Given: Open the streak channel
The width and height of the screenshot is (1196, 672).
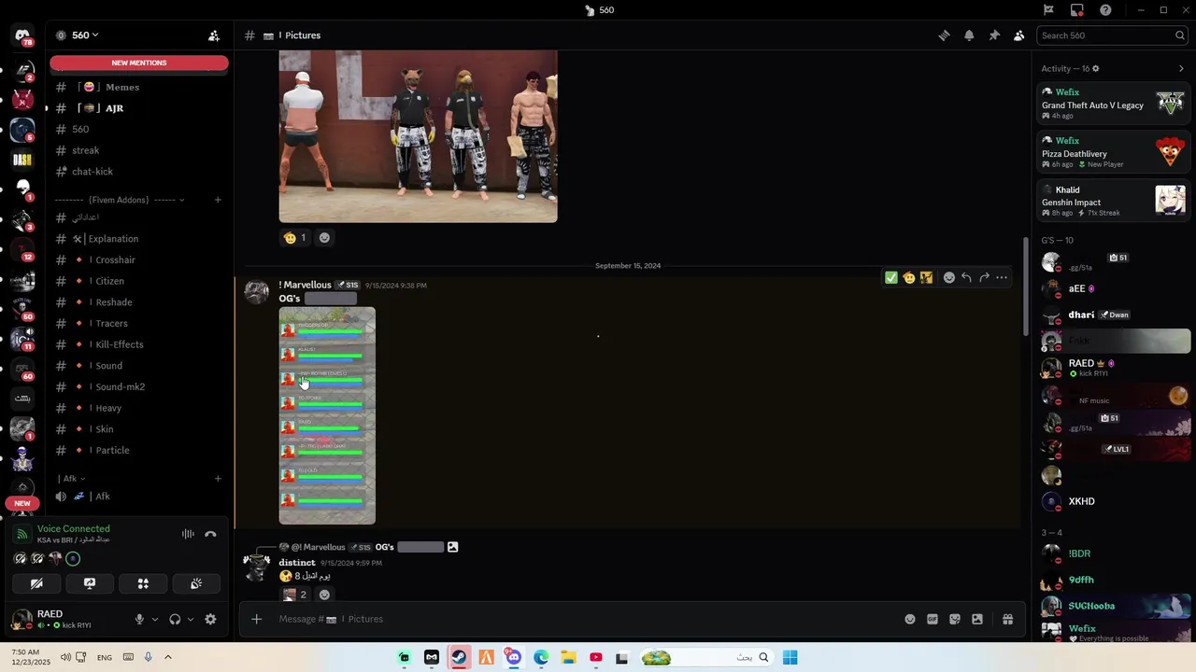Looking at the screenshot, I should pyautogui.click(x=138, y=150).
